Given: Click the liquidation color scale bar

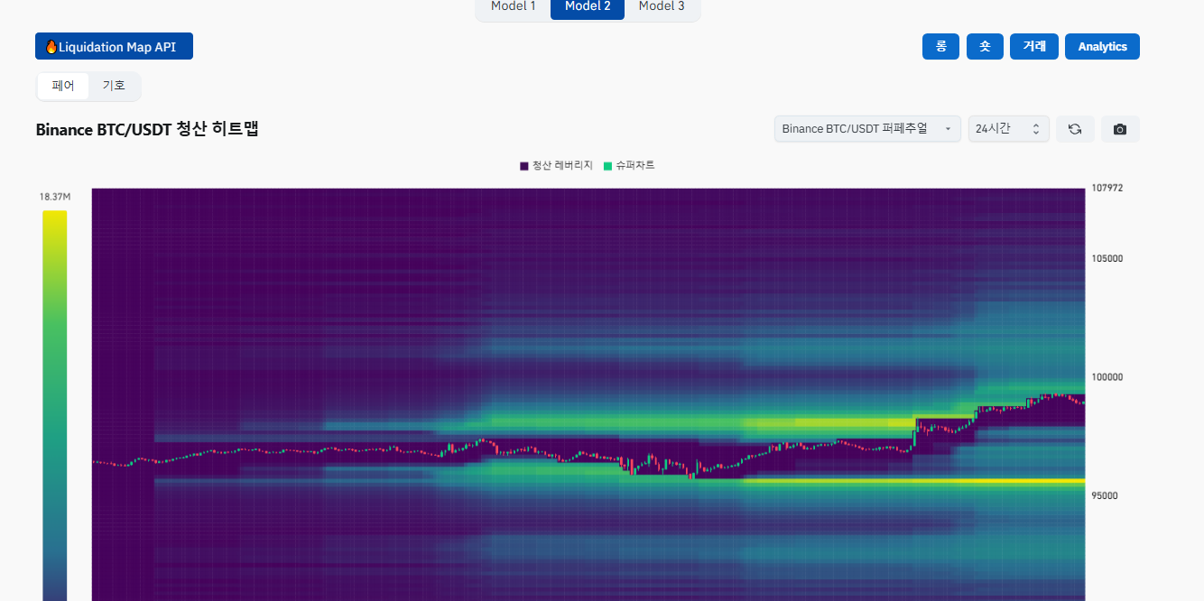Looking at the screenshot, I should click(x=54, y=405).
